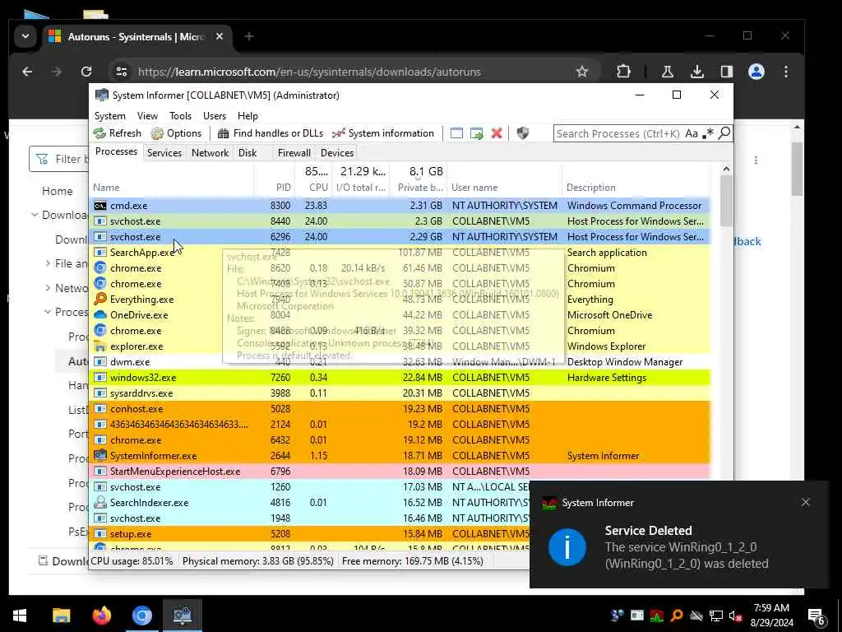Open Find handles or DLLs
Viewport: 842px width, 632px height.
(x=270, y=133)
